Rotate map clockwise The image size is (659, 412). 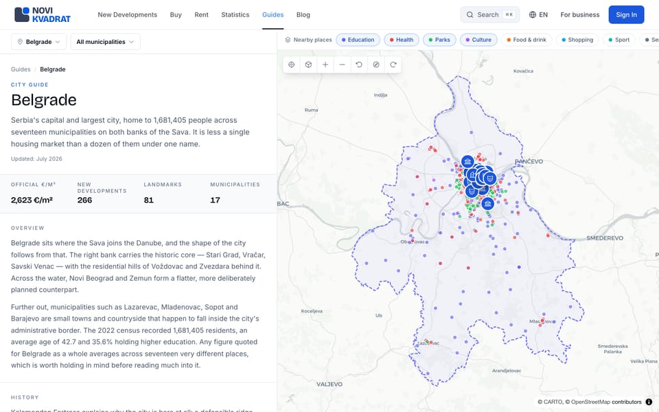tap(393, 65)
